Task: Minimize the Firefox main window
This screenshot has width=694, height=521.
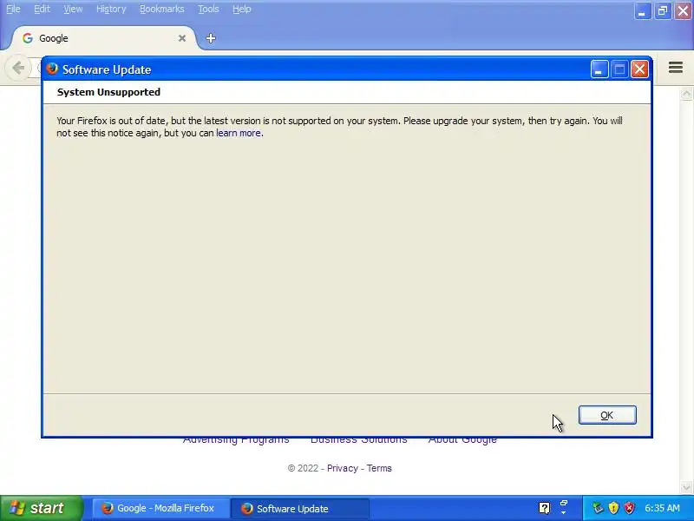Action: pos(642,11)
